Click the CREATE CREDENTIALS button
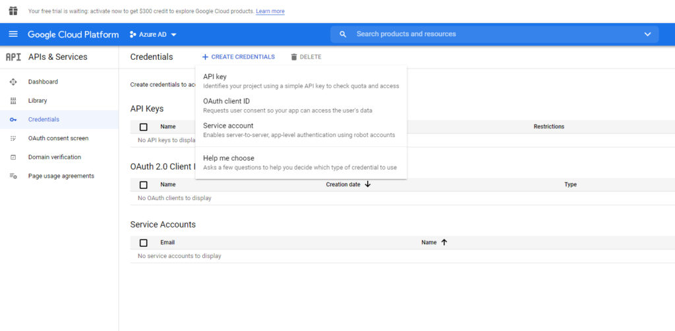 click(239, 57)
